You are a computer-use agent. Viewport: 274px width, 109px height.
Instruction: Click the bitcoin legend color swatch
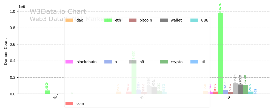click(x=133, y=20)
